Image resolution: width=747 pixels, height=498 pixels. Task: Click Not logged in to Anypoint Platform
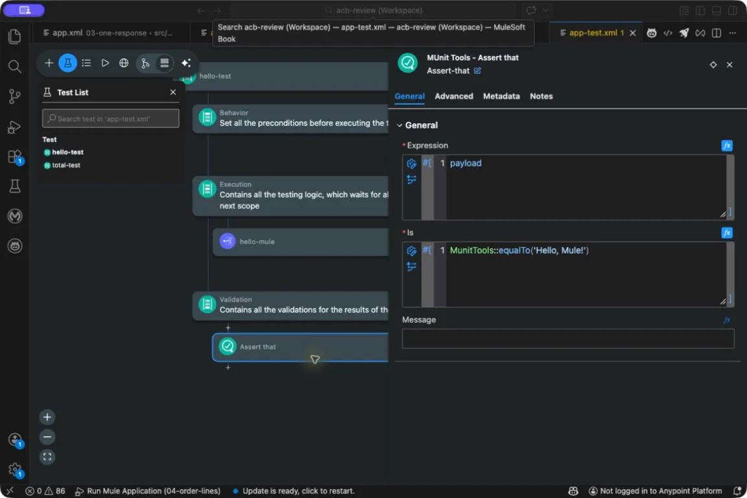(x=656, y=491)
